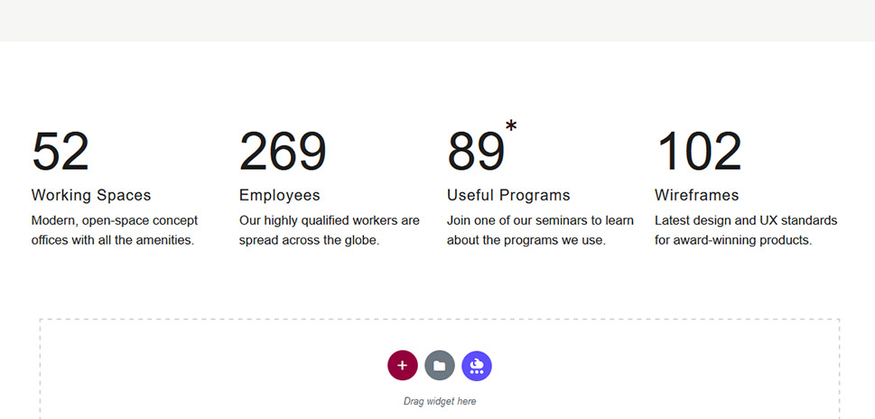Click the Wireframes heading
The width and height of the screenshot is (875, 419).
pos(696,195)
